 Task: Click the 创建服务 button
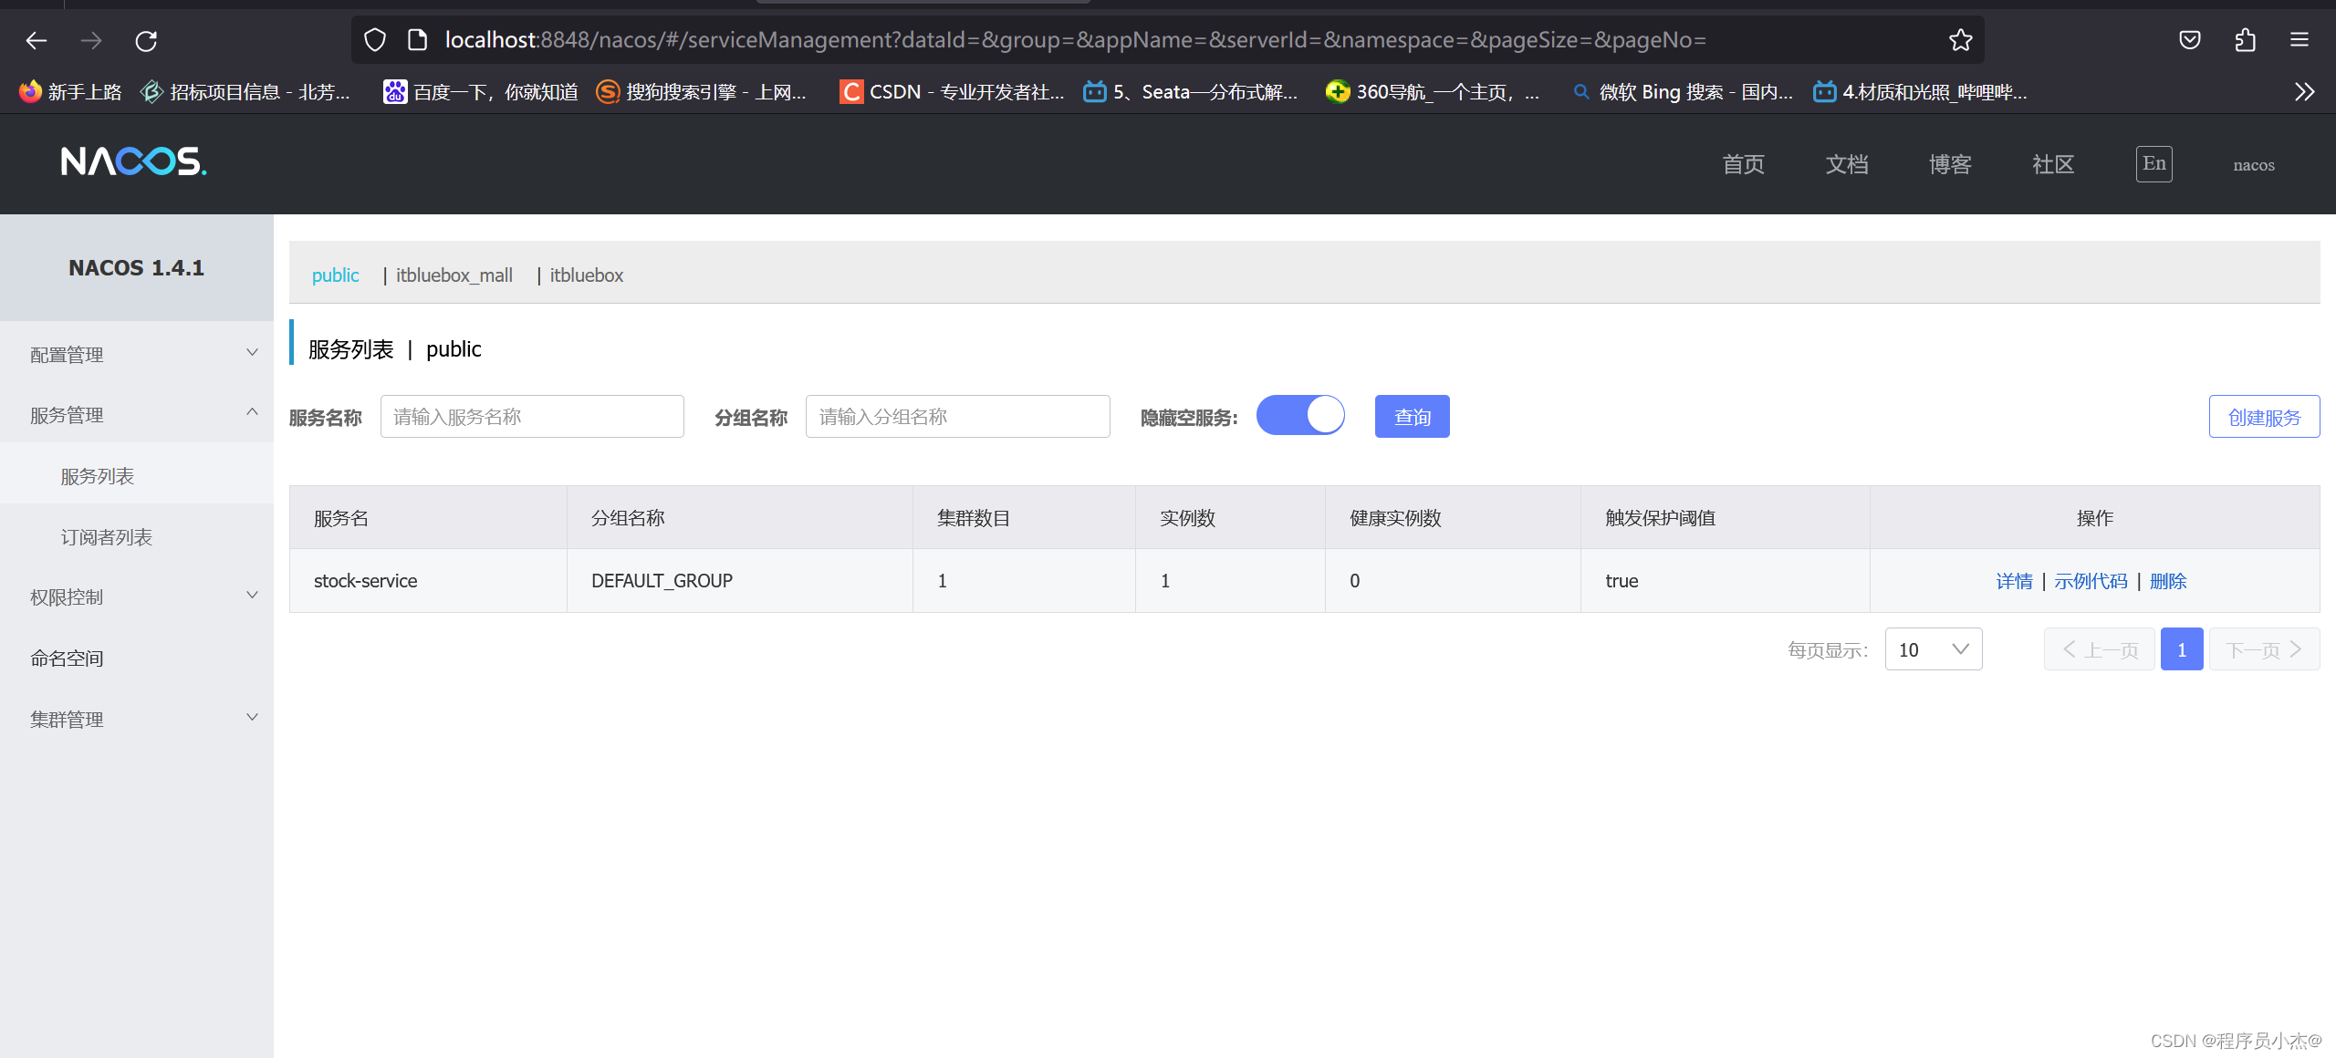coord(2264,417)
